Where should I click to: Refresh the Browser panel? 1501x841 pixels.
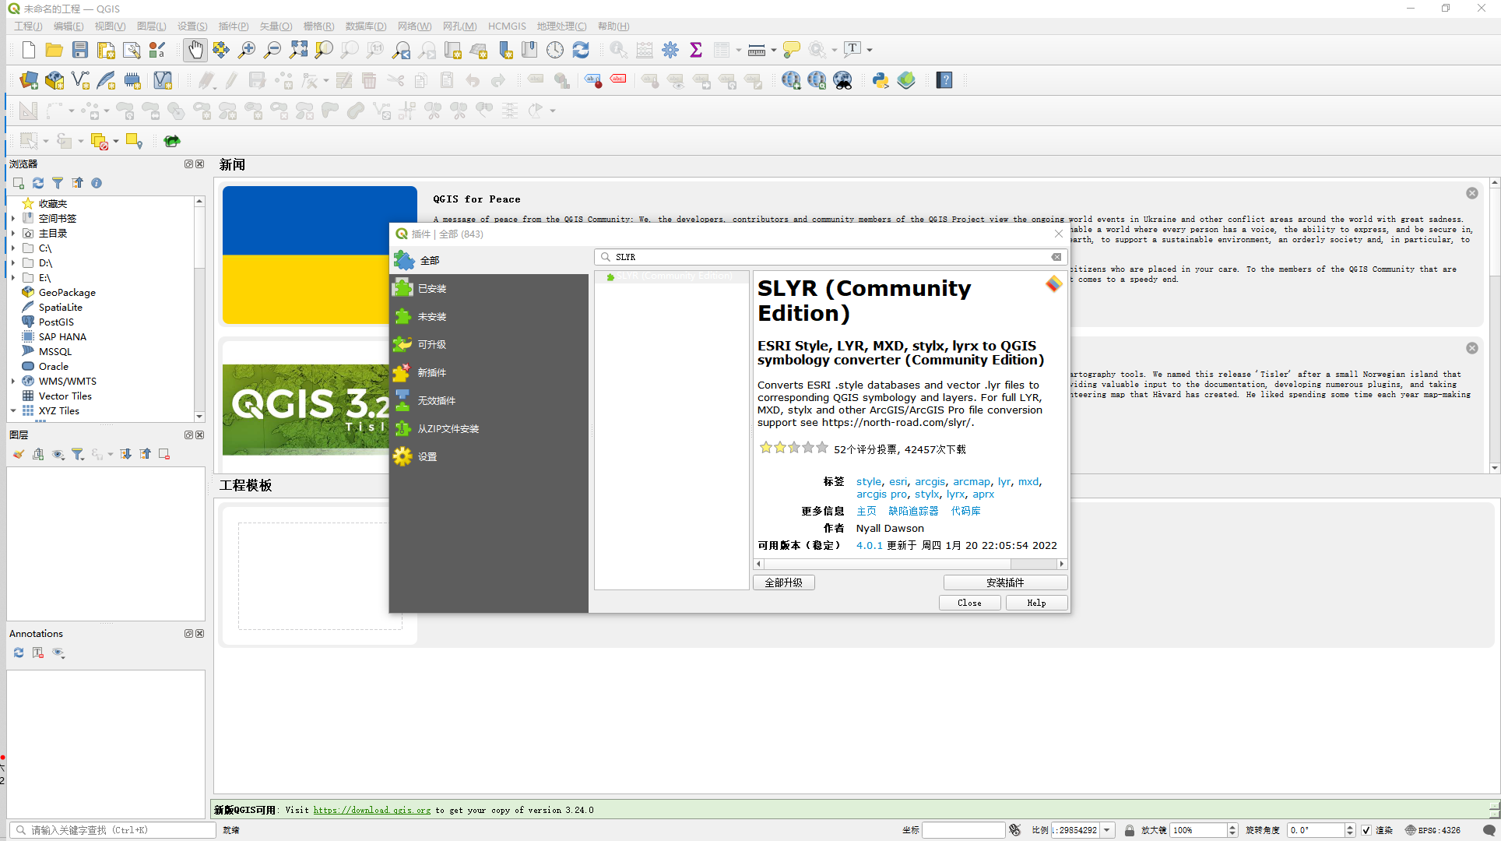[x=38, y=183]
